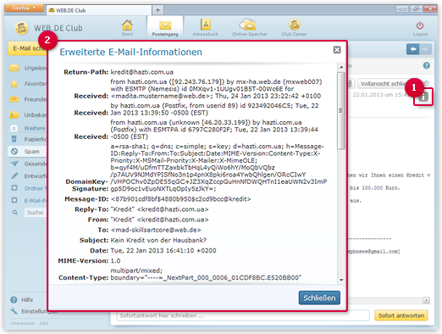The height and width of the screenshot is (334, 442).
Task: Click the Ordner add icon
Action: point(14,188)
